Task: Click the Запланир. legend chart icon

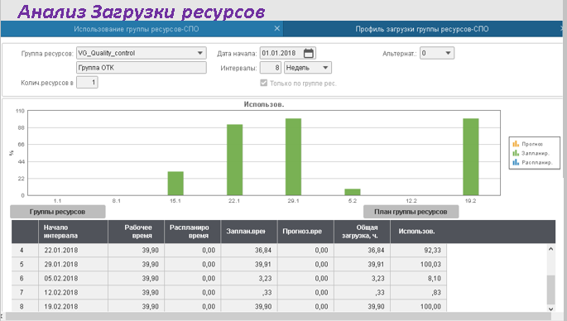Action: pos(516,153)
